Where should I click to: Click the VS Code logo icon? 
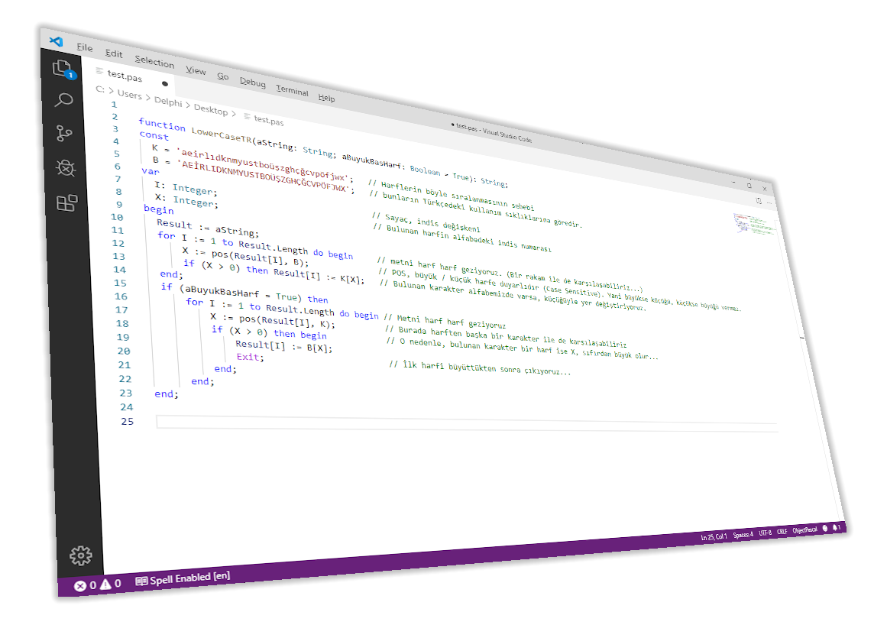pyautogui.click(x=56, y=40)
